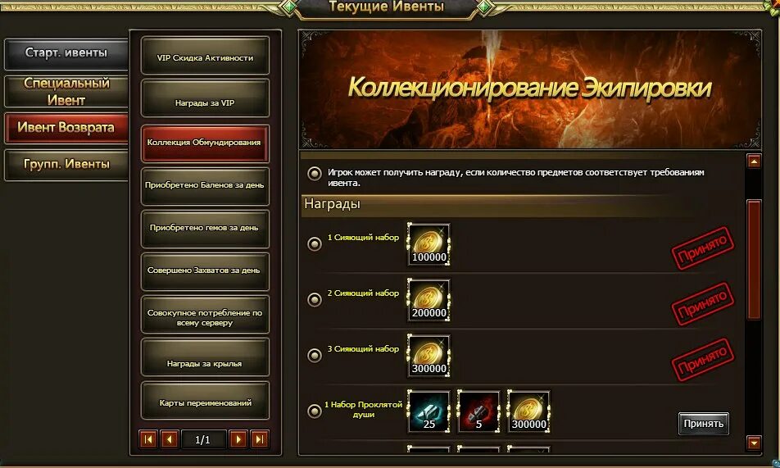The height and width of the screenshot is (468, 780).
Task: Click the coin icon in Набор Проклятой души row
Action: tap(528, 411)
